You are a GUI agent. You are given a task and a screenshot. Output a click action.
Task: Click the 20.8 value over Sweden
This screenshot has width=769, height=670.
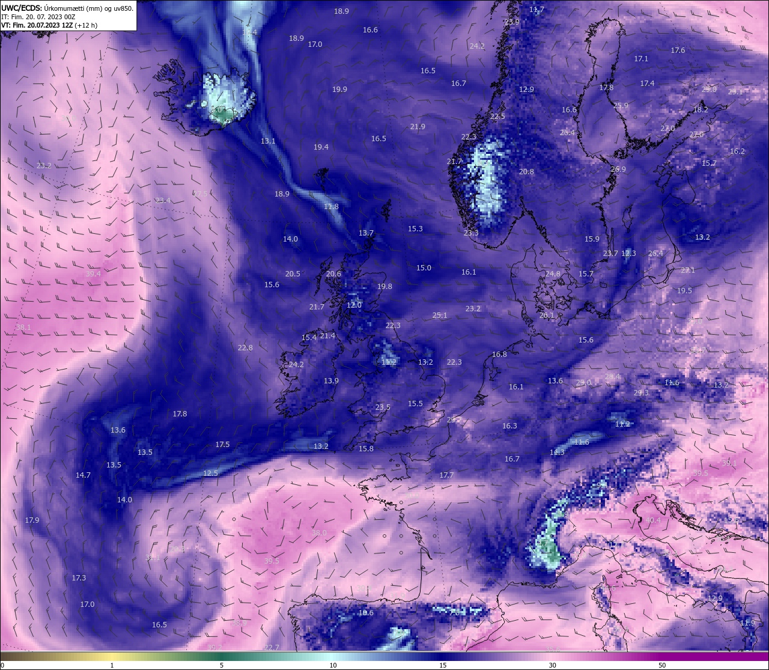526,172
